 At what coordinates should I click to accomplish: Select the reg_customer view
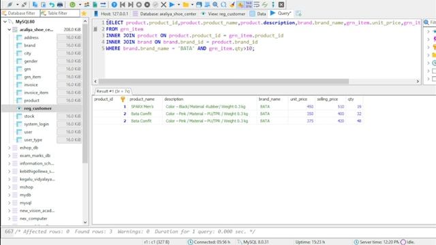pyautogui.click(x=37, y=108)
